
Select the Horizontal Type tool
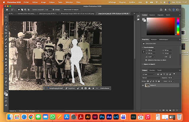[x=6, y=72]
